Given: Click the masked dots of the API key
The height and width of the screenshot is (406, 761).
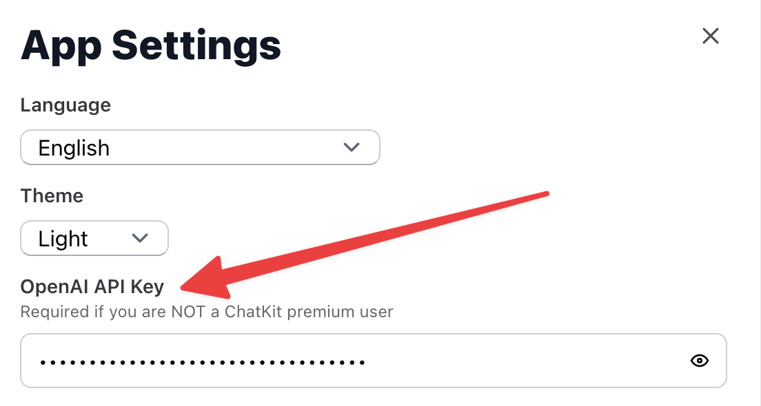Looking at the screenshot, I should (x=203, y=362).
